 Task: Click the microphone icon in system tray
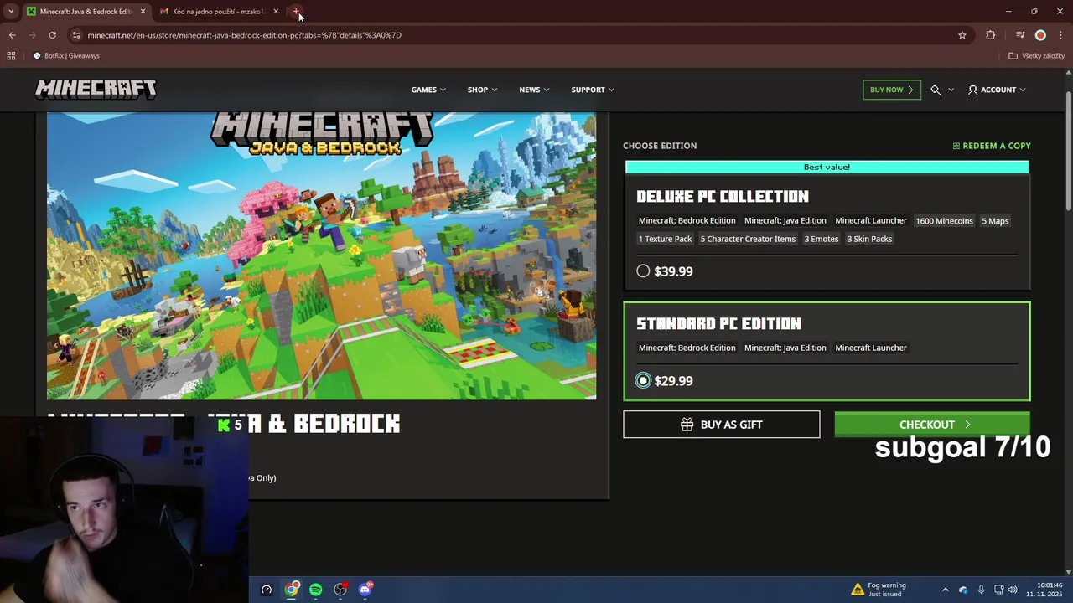pos(981,590)
